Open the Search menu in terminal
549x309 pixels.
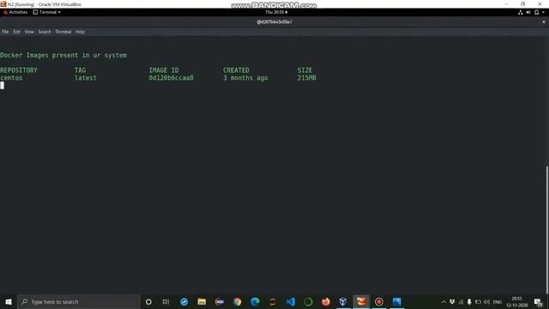click(45, 32)
